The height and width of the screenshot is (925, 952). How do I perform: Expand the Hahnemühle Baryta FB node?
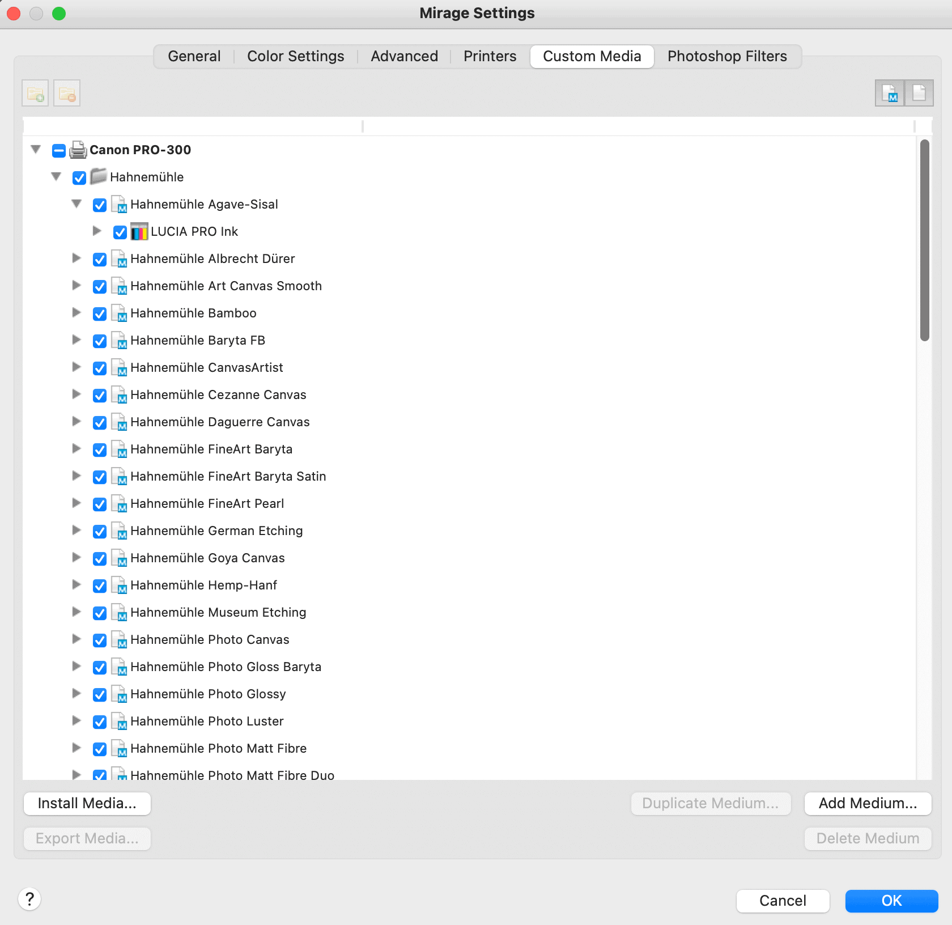[x=76, y=340]
